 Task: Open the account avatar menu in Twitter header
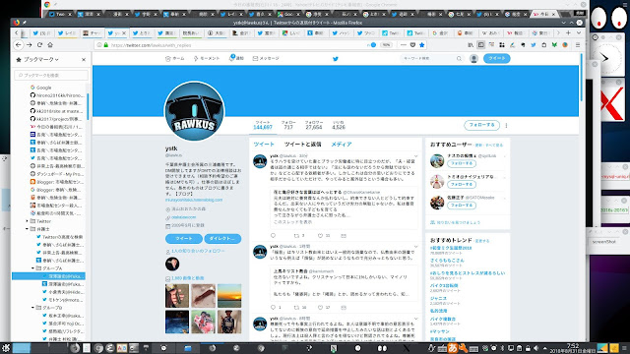click(473, 59)
